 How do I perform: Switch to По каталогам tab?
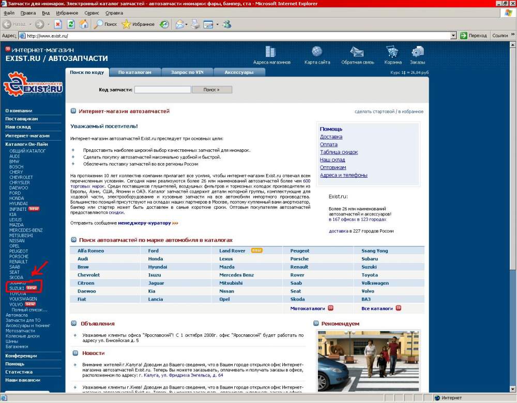coord(135,72)
